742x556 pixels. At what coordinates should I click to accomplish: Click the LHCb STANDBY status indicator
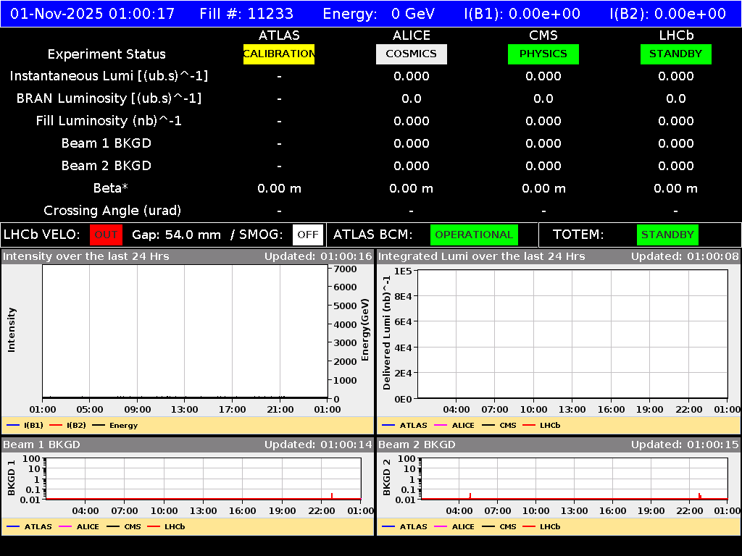675,54
